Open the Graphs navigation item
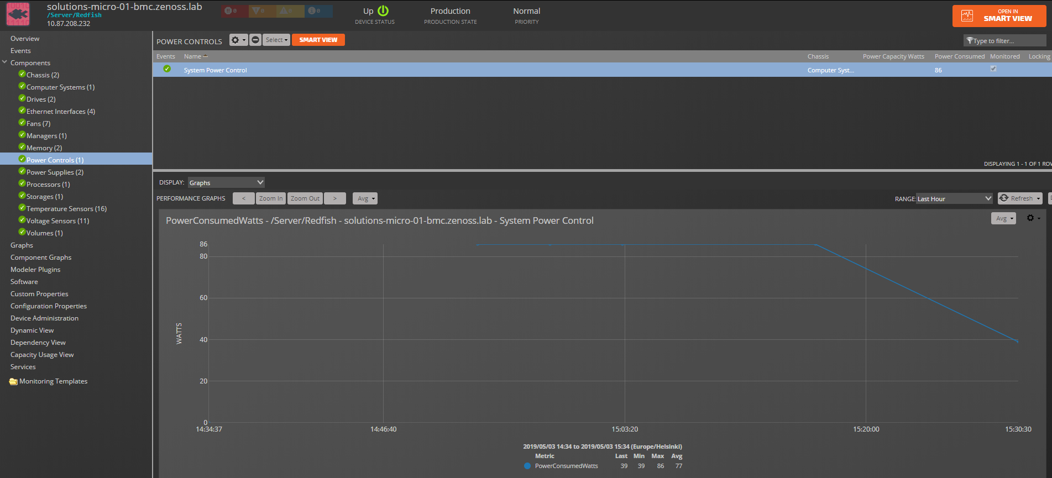The image size is (1052, 478). pyautogui.click(x=22, y=245)
